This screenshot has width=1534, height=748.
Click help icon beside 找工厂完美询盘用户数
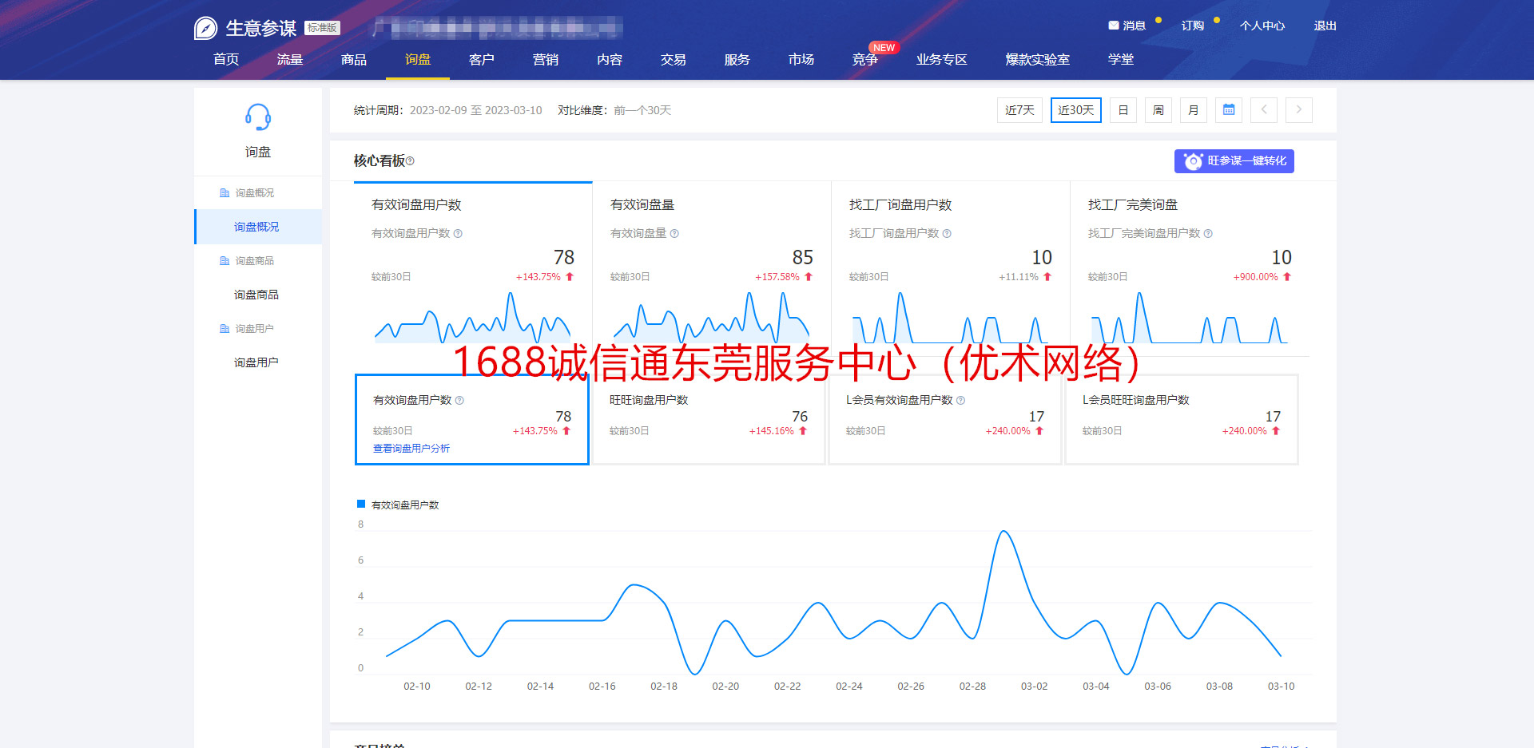tap(1208, 234)
